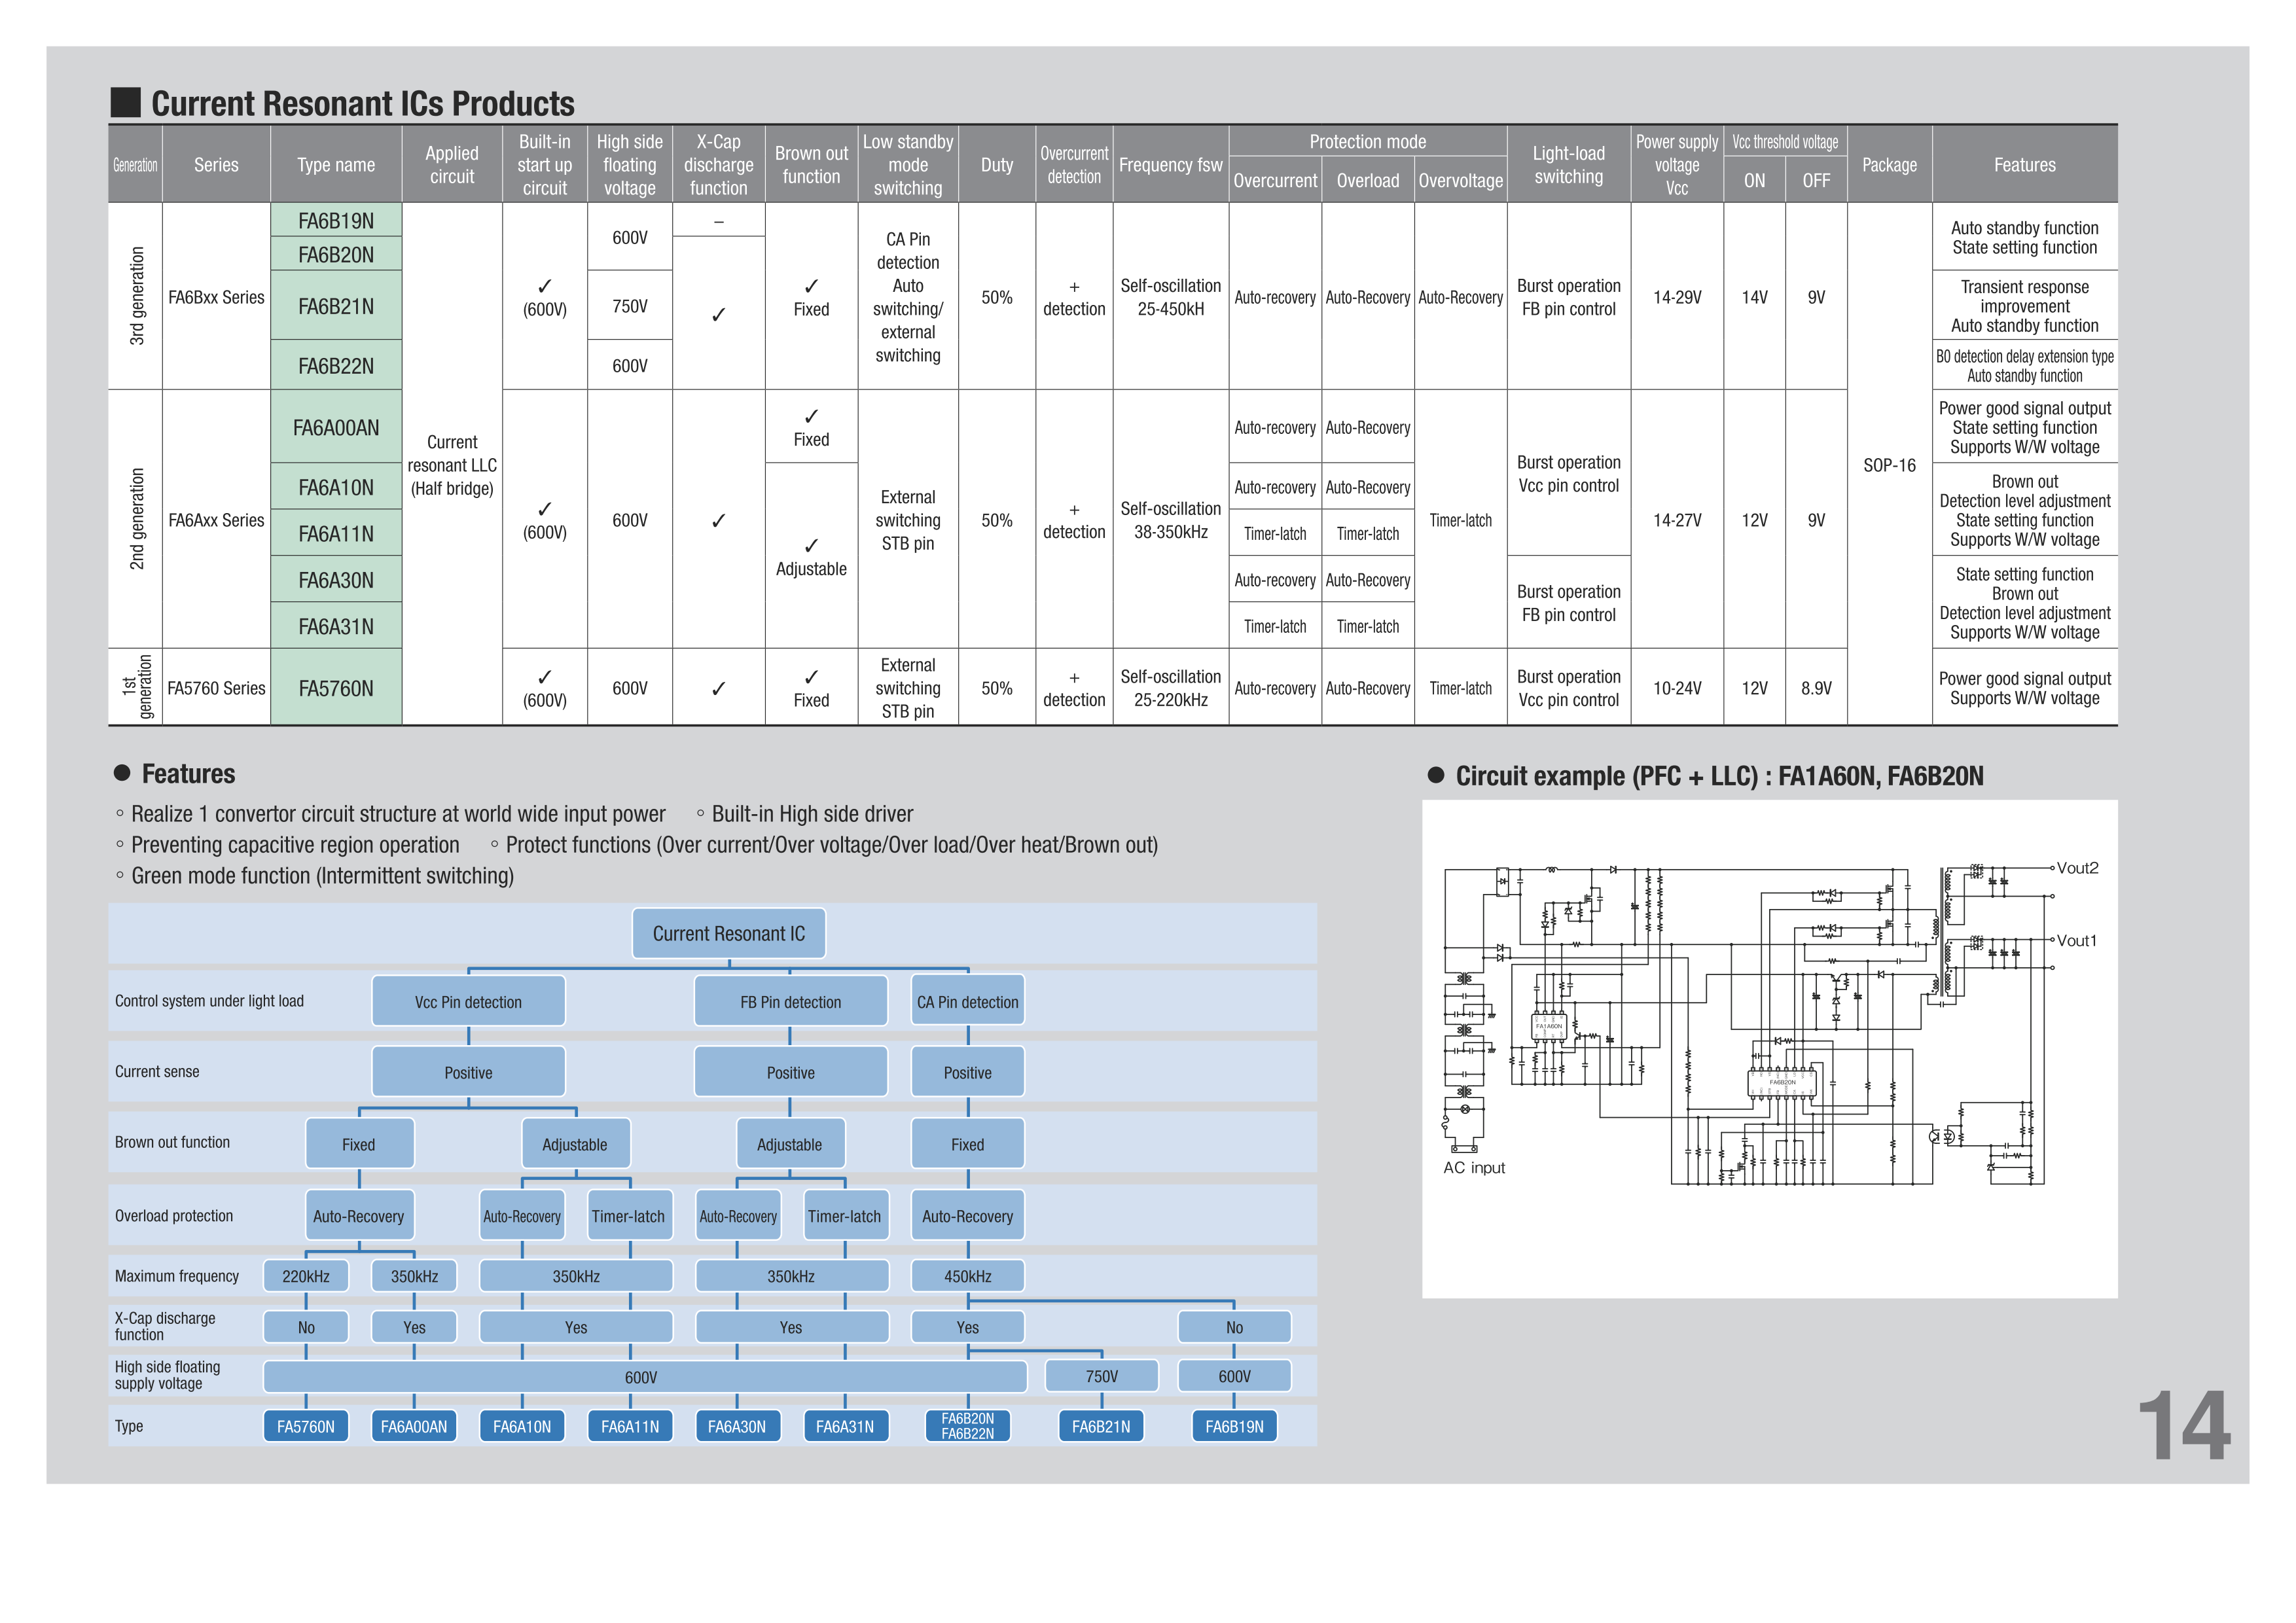The image size is (2296, 1623).
Task: Click the 14-29V power supply voltage cell
Action: (x=1677, y=297)
